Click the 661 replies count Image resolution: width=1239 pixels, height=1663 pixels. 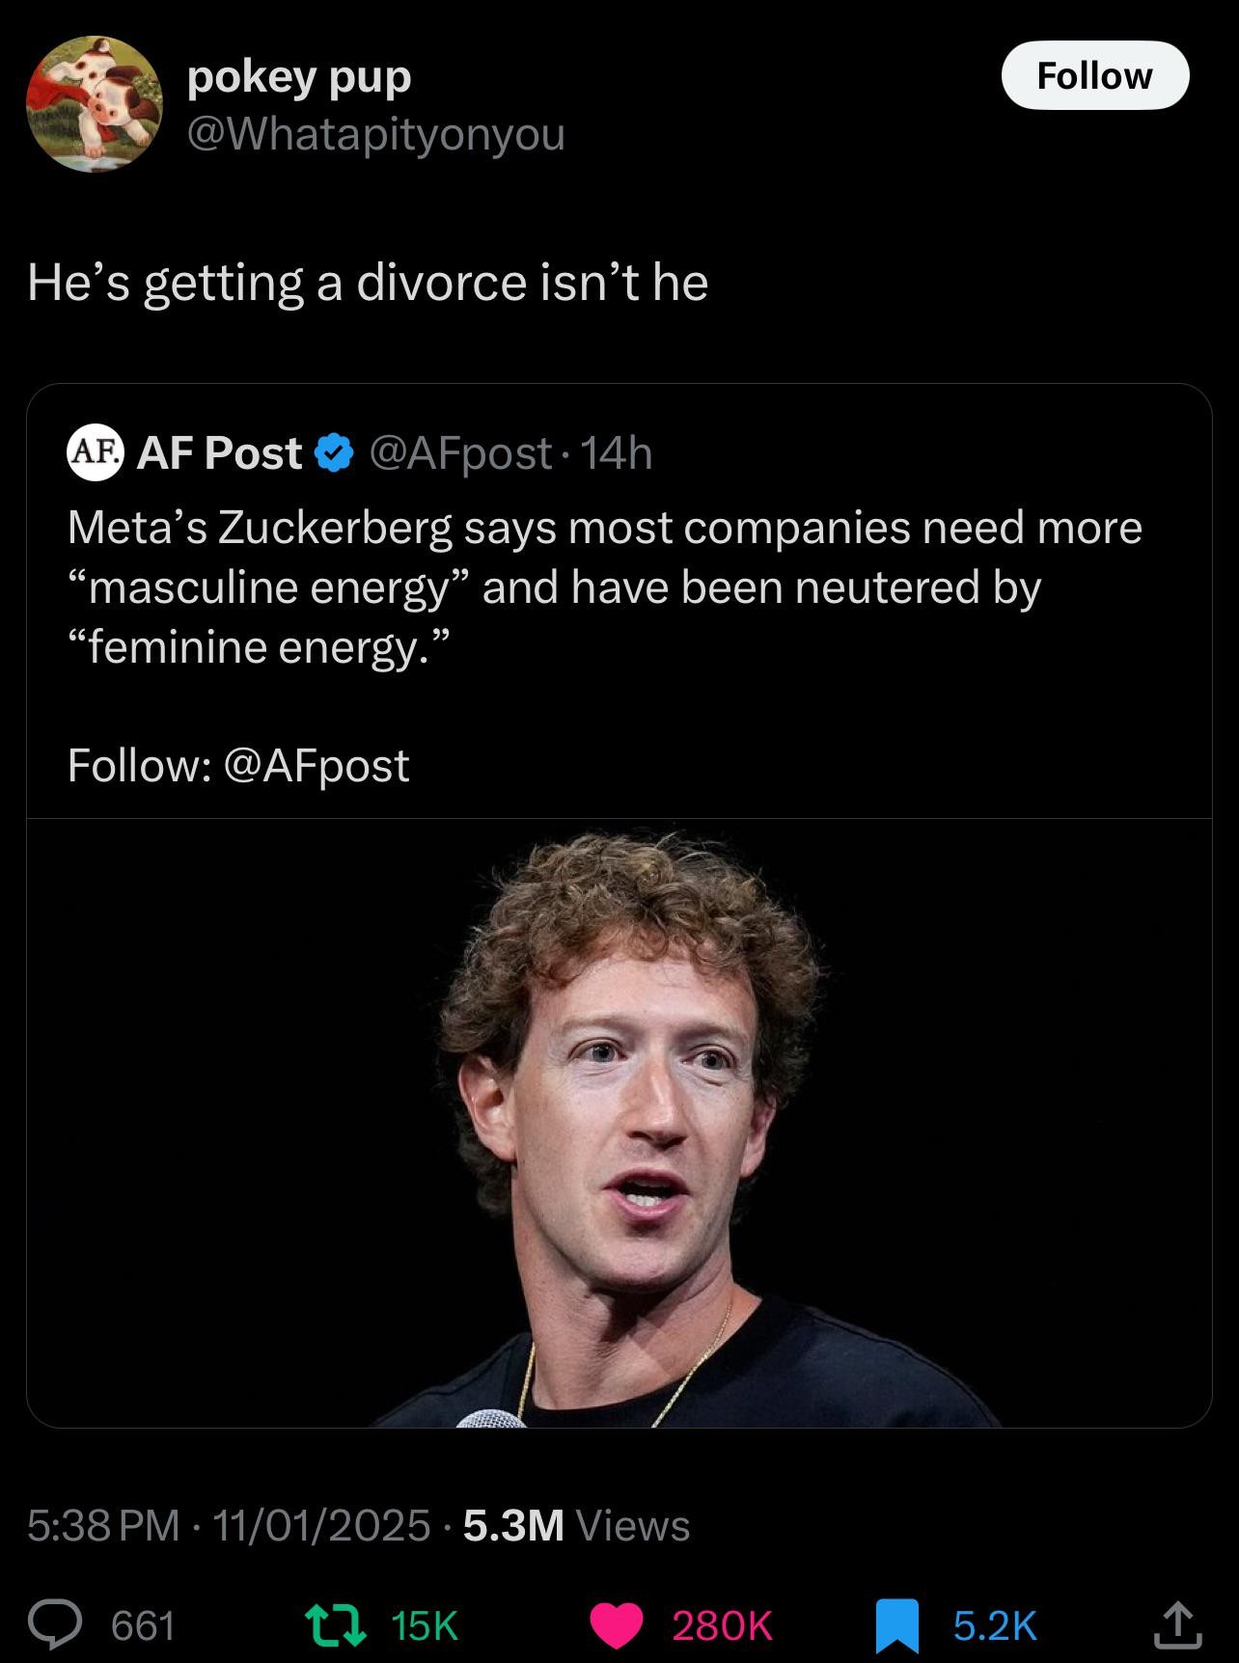click(x=143, y=1626)
